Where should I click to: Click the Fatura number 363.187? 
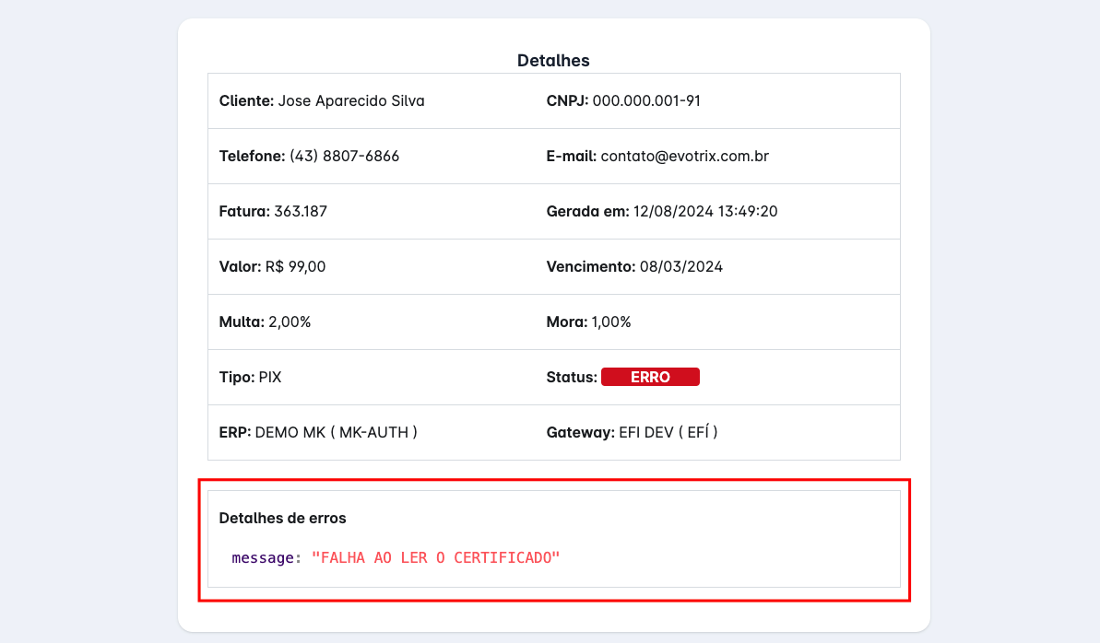300,211
